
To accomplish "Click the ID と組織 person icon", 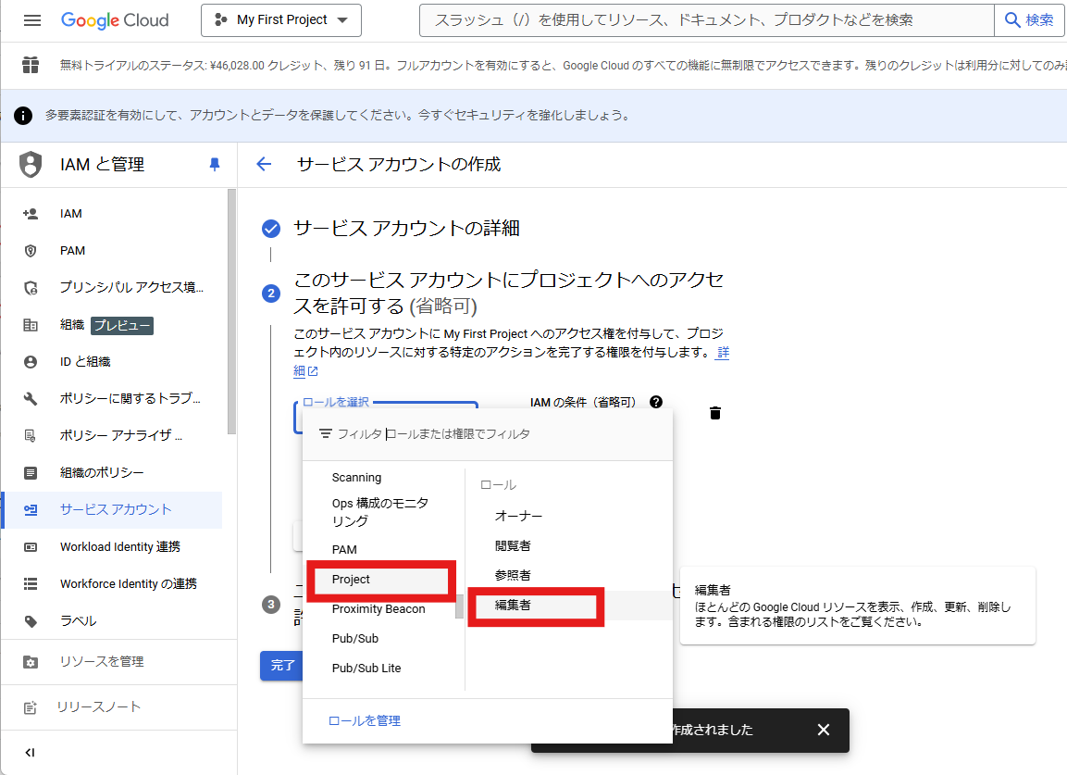I will (31, 362).
